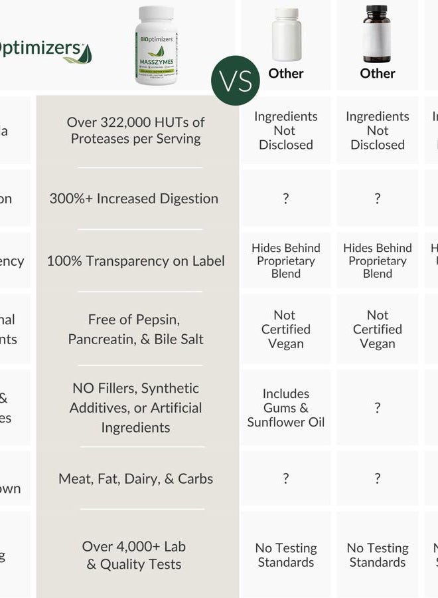Click the BIOptimizers leaf logo
The height and width of the screenshot is (598, 438).
click(81, 53)
